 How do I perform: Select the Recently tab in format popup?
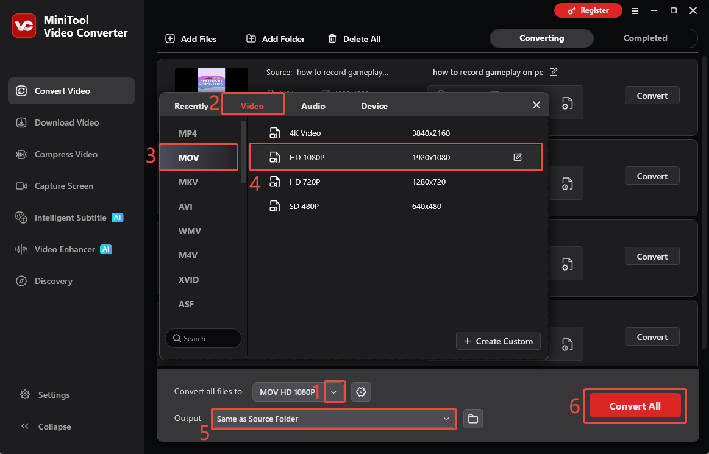coord(191,106)
